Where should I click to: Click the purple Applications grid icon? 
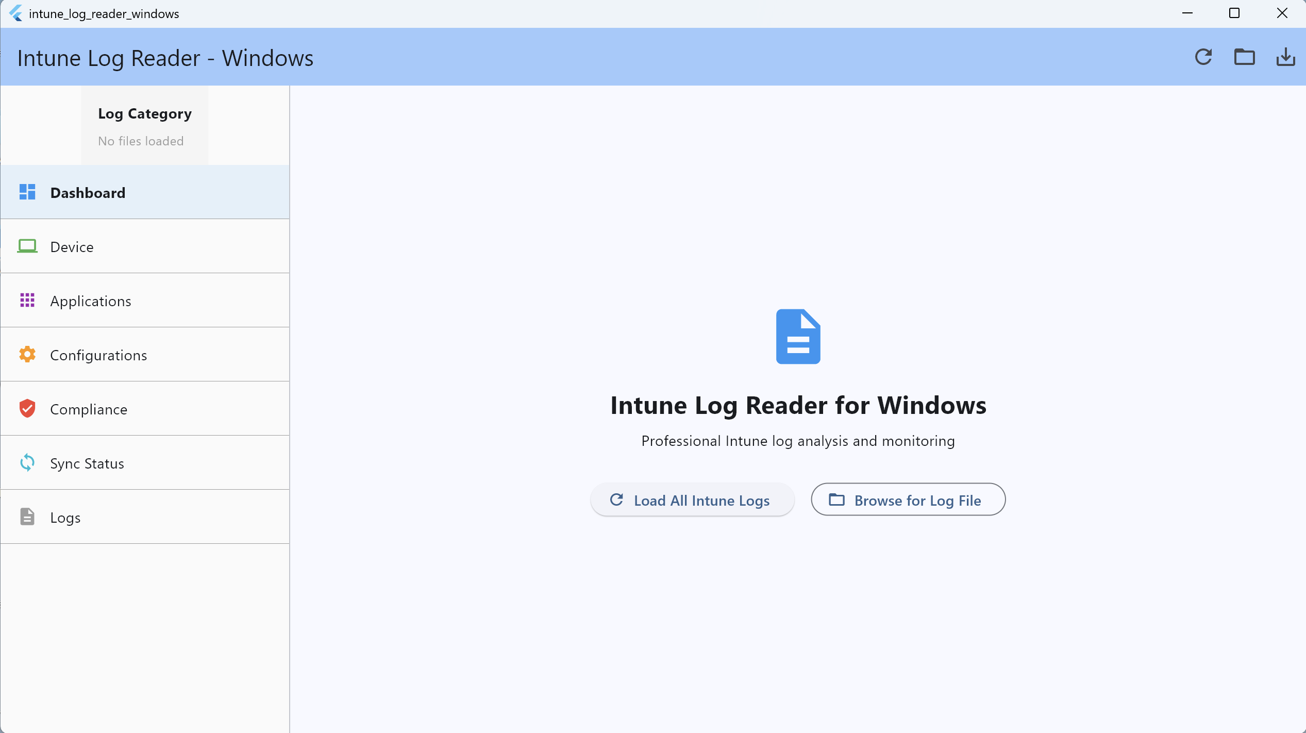tap(27, 301)
